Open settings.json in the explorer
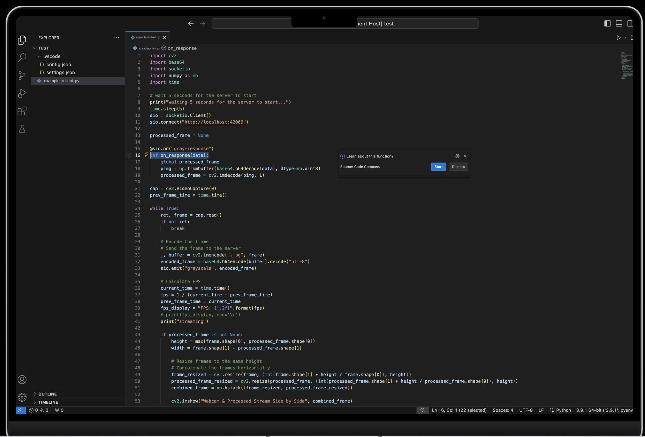The image size is (645, 437). tap(78, 72)
